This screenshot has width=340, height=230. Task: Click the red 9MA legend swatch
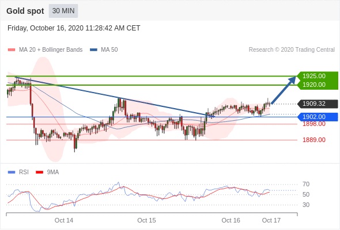(39, 172)
